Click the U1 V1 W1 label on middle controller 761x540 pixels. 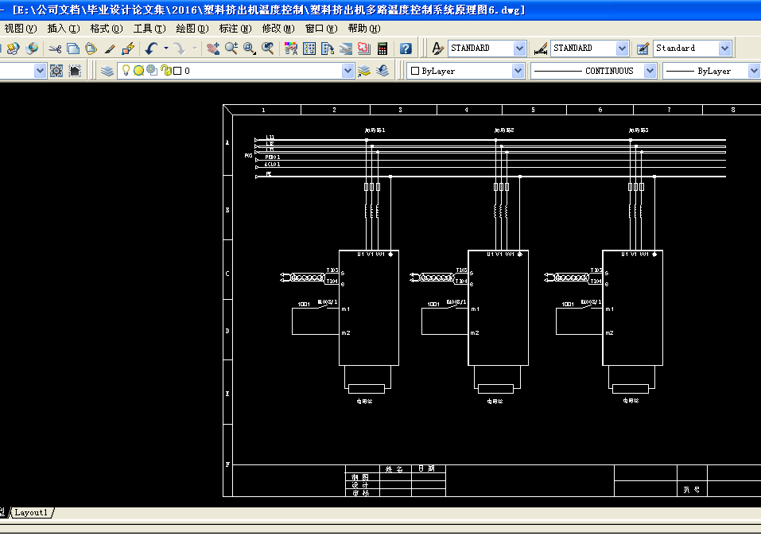click(x=500, y=254)
